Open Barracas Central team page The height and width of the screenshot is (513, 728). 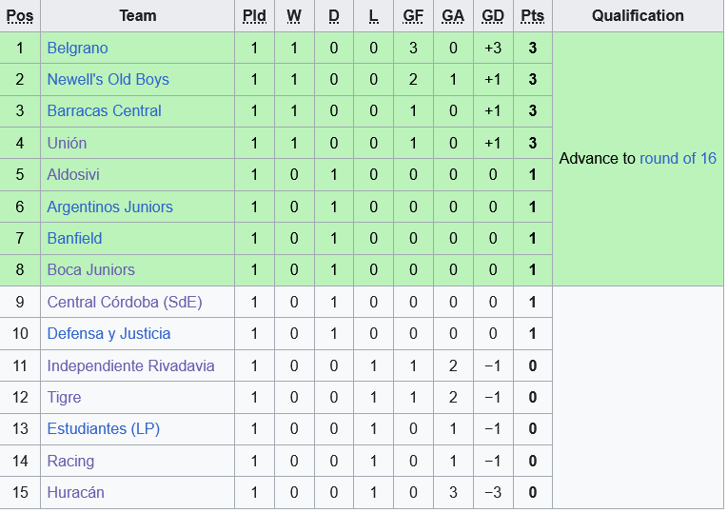point(104,110)
